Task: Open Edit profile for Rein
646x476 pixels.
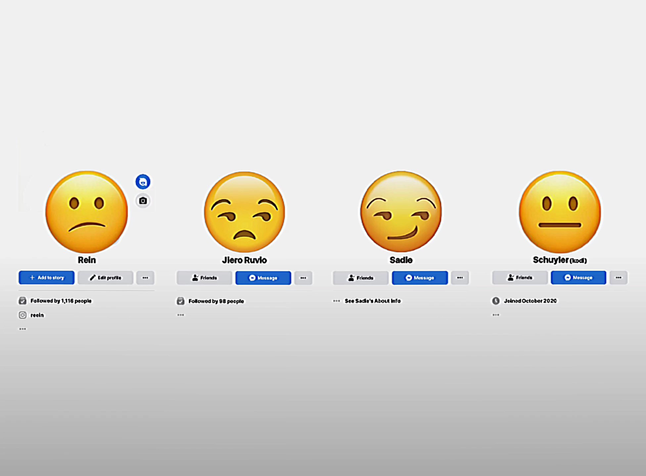Action: pyautogui.click(x=106, y=278)
